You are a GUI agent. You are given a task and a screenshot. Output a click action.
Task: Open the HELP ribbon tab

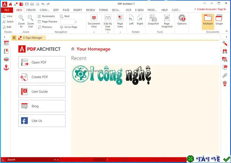point(165,10)
